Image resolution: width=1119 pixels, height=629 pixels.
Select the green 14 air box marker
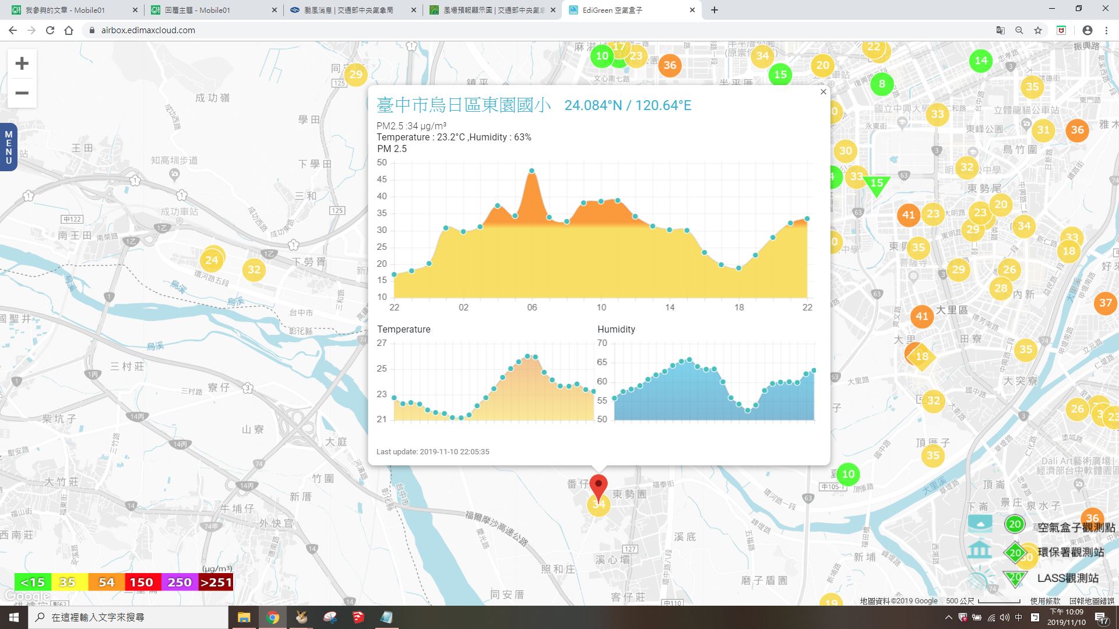(981, 60)
